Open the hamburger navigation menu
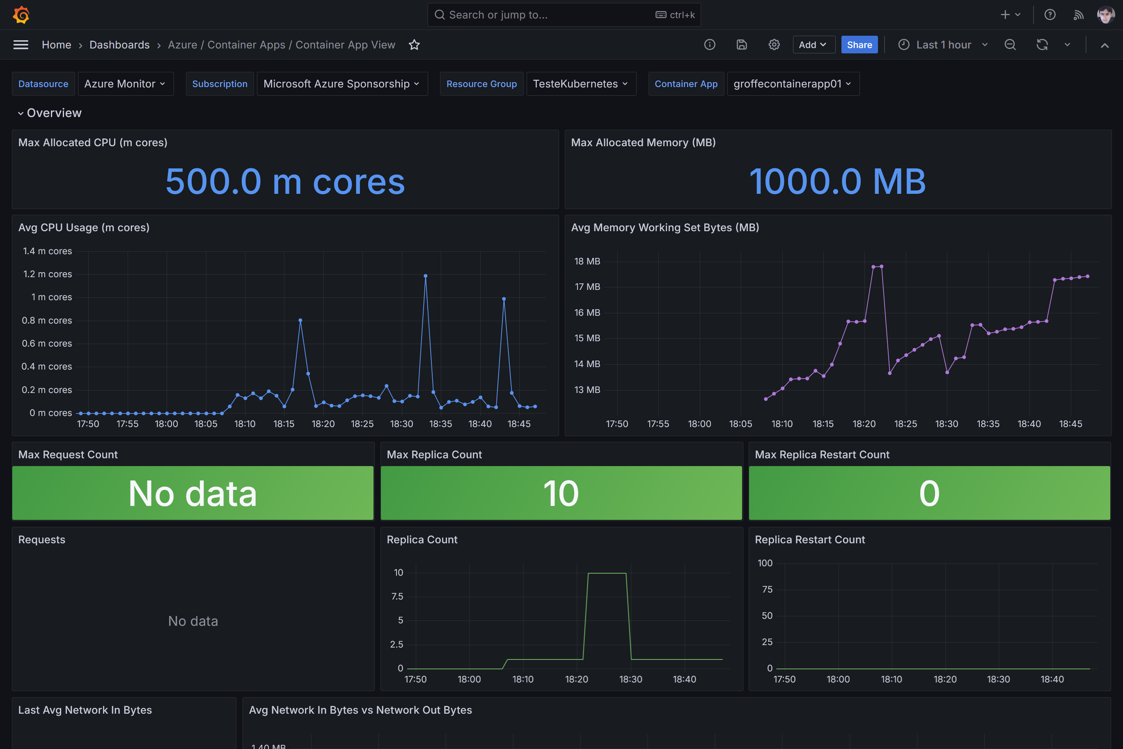The height and width of the screenshot is (749, 1123). [21, 45]
